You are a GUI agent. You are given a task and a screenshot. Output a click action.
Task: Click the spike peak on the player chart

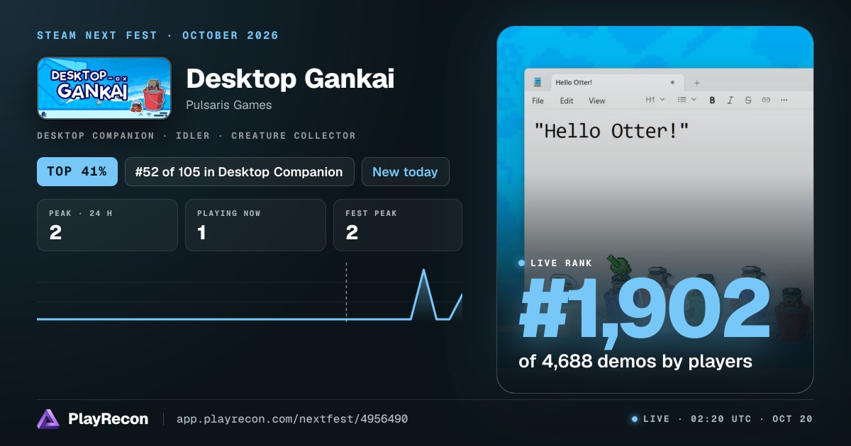click(424, 271)
